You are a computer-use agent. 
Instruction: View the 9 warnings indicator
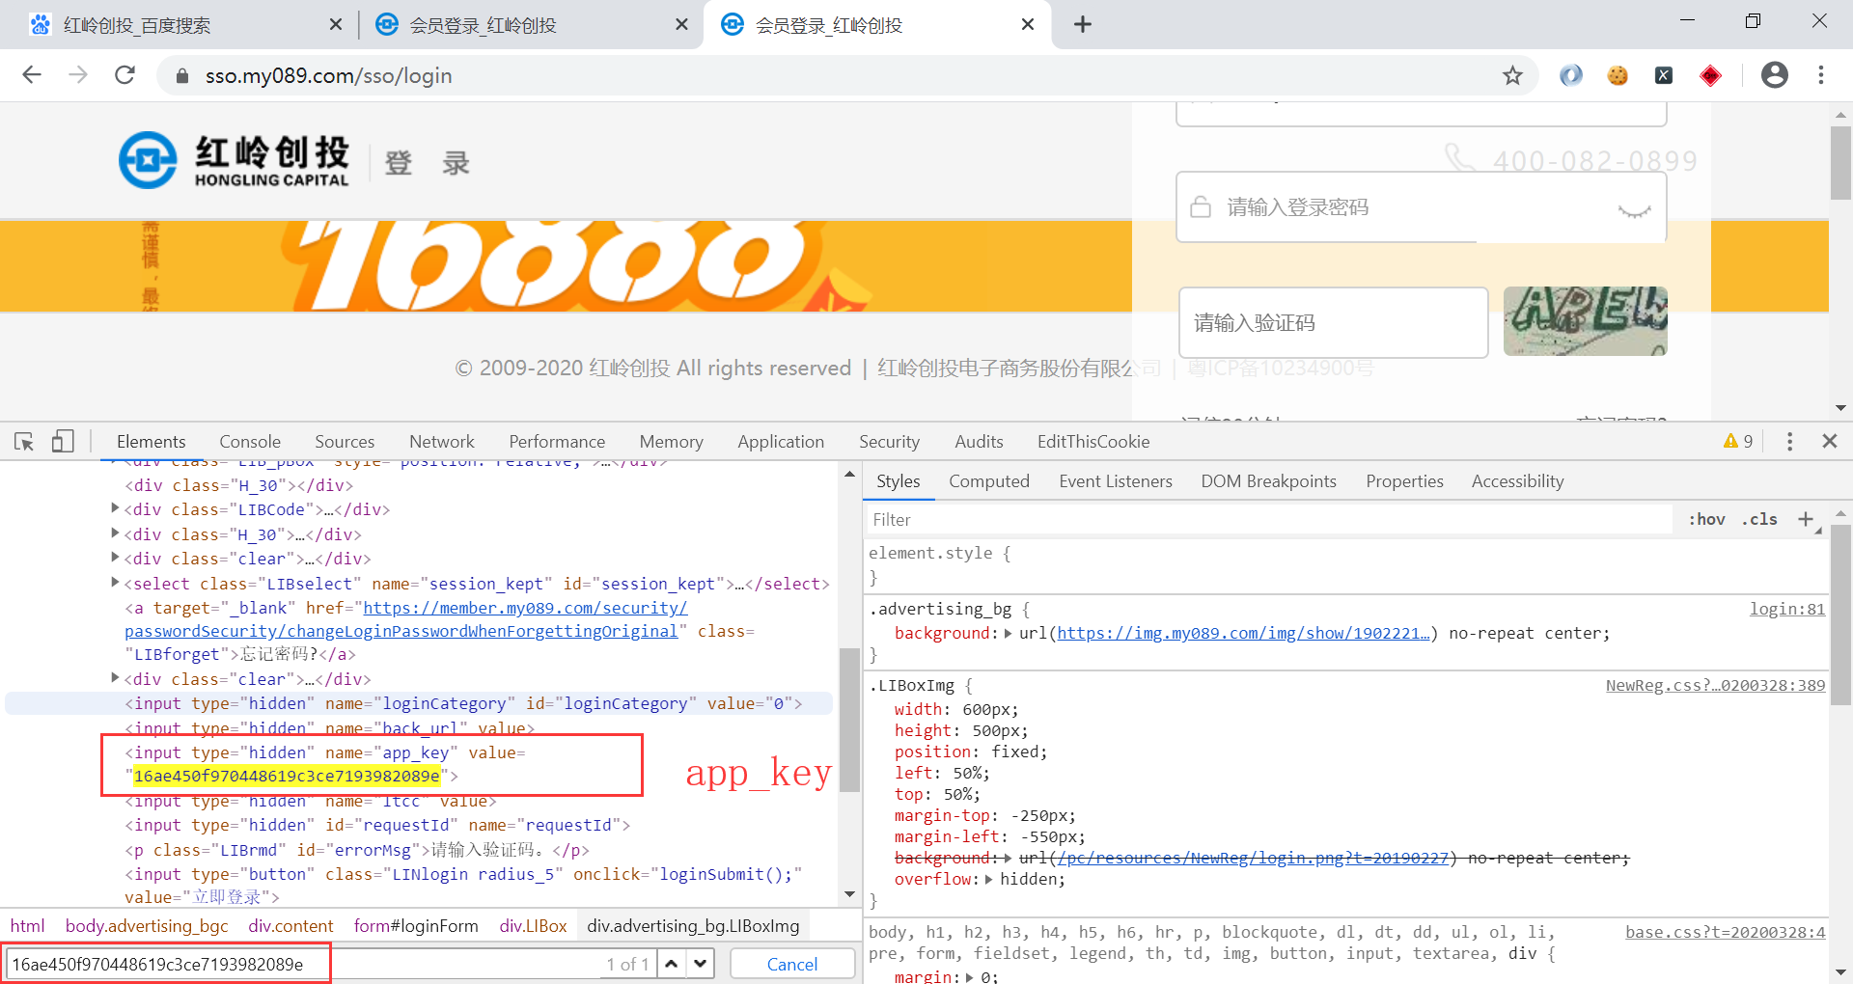click(x=1738, y=441)
